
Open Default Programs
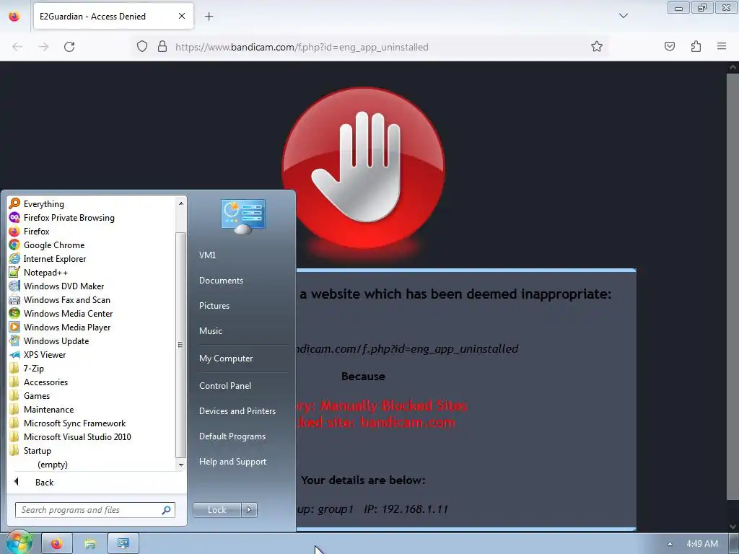[232, 436]
